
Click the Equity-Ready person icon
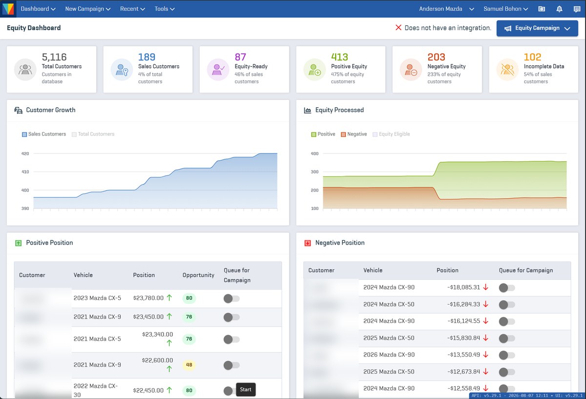tap(218, 70)
